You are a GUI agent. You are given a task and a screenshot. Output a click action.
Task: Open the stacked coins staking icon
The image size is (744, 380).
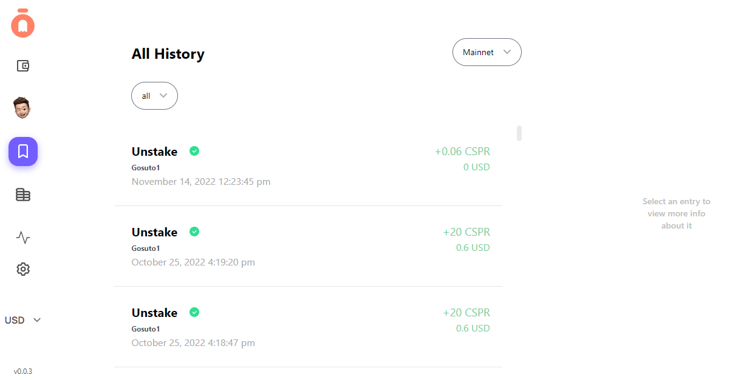point(23,195)
